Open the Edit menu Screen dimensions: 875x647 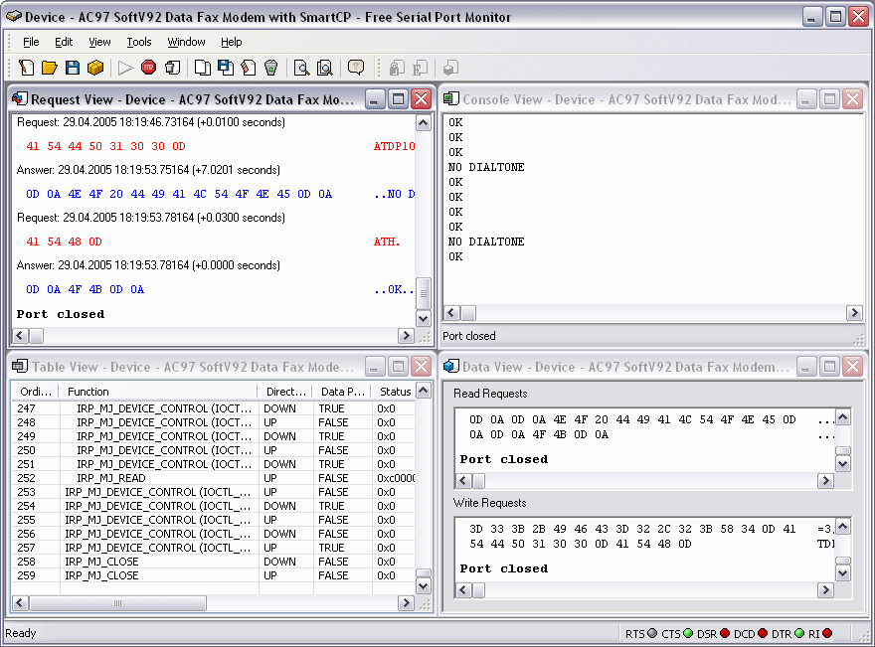tap(64, 42)
